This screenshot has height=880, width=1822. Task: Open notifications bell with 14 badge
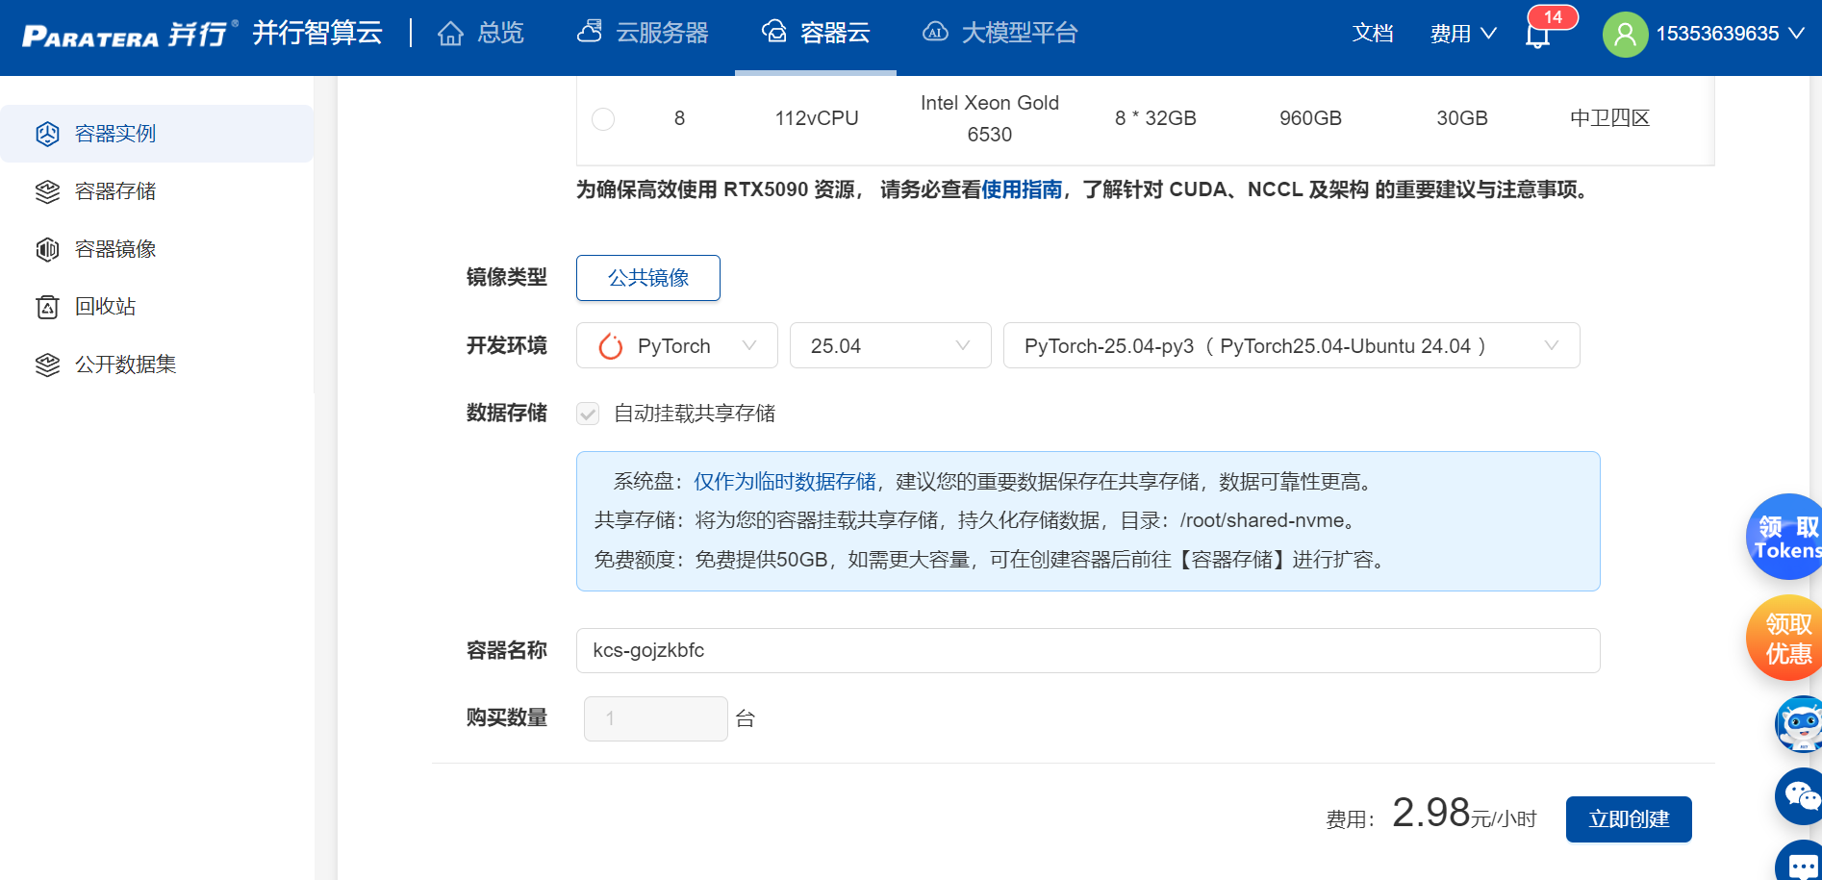(x=1539, y=33)
